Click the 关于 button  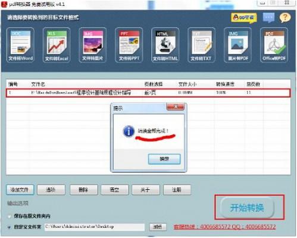(146, 190)
